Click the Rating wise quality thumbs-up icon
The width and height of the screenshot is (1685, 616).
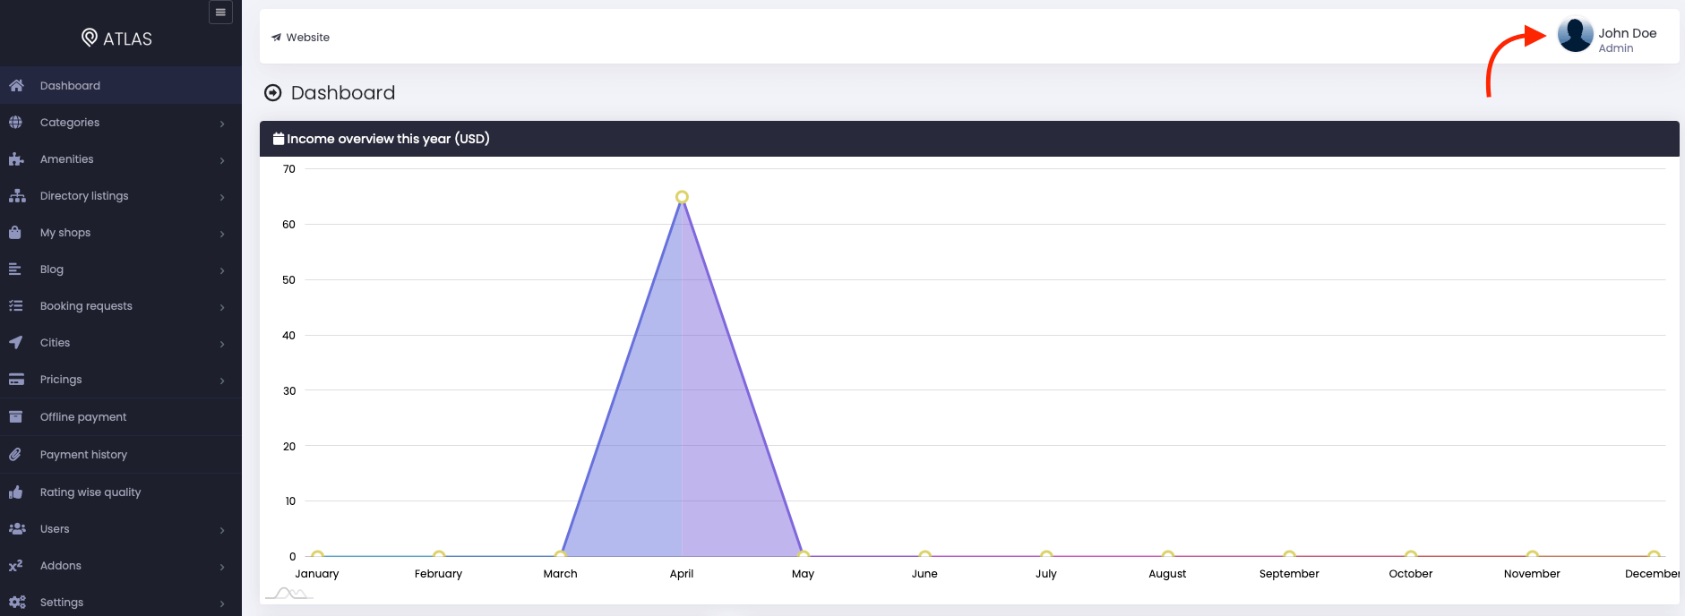point(16,492)
